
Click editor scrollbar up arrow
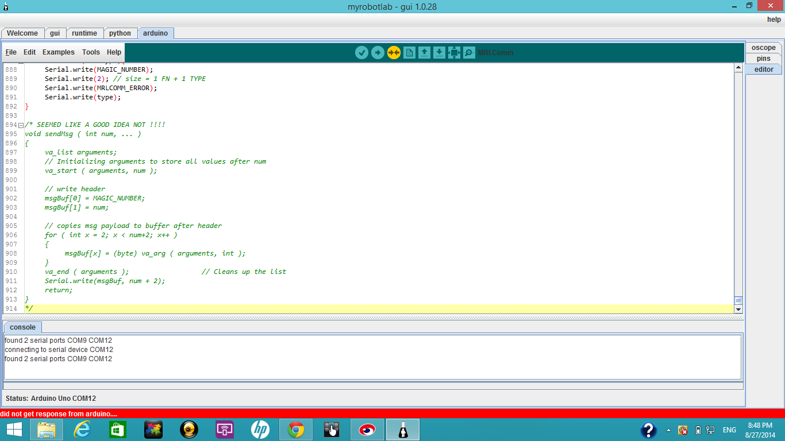[738, 68]
